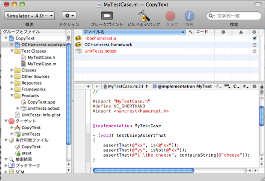This screenshot has height=181, width=265.
Task: Click the build hammer column header
Action: (x=191, y=32)
